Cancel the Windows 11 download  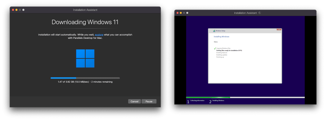point(135,101)
